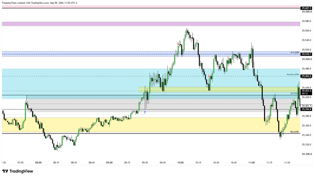Click the 29,607.5 black price tag

pyautogui.click(x=307, y=8)
